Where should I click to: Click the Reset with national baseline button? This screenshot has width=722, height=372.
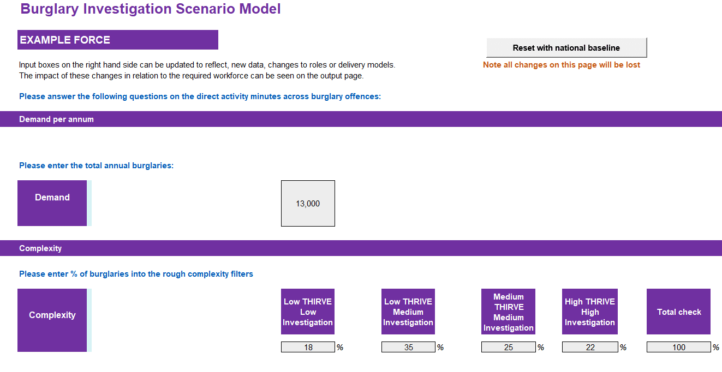tap(566, 47)
